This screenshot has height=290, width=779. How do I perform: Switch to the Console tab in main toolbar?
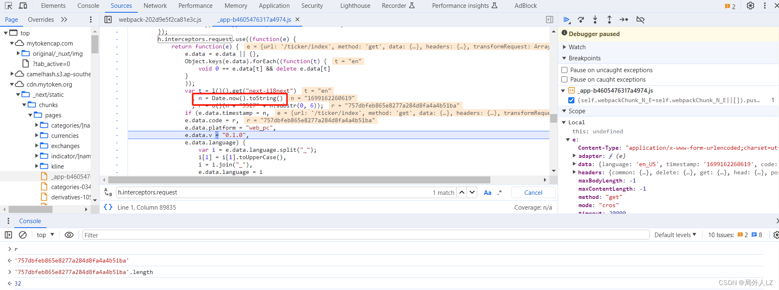tap(88, 6)
